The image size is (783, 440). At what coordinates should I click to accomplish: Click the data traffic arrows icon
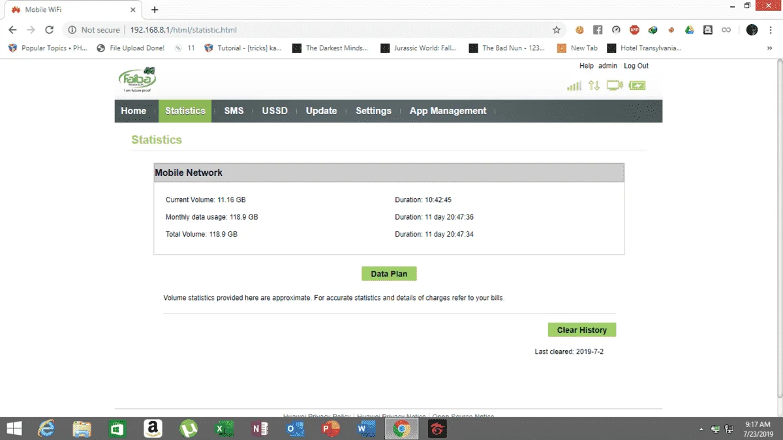pyautogui.click(x=594, y=85)
